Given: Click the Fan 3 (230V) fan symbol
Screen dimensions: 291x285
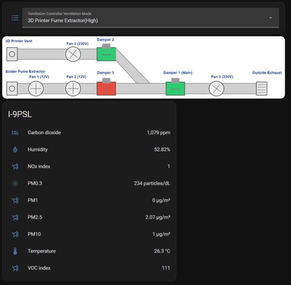Looking at the screenshot, I should click(216, 88).
